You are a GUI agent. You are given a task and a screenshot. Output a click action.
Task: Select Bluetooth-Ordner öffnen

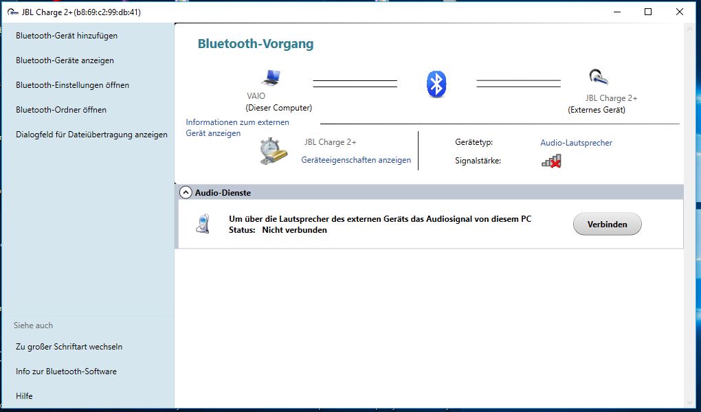pyautogui.click(x=61, y=109)
